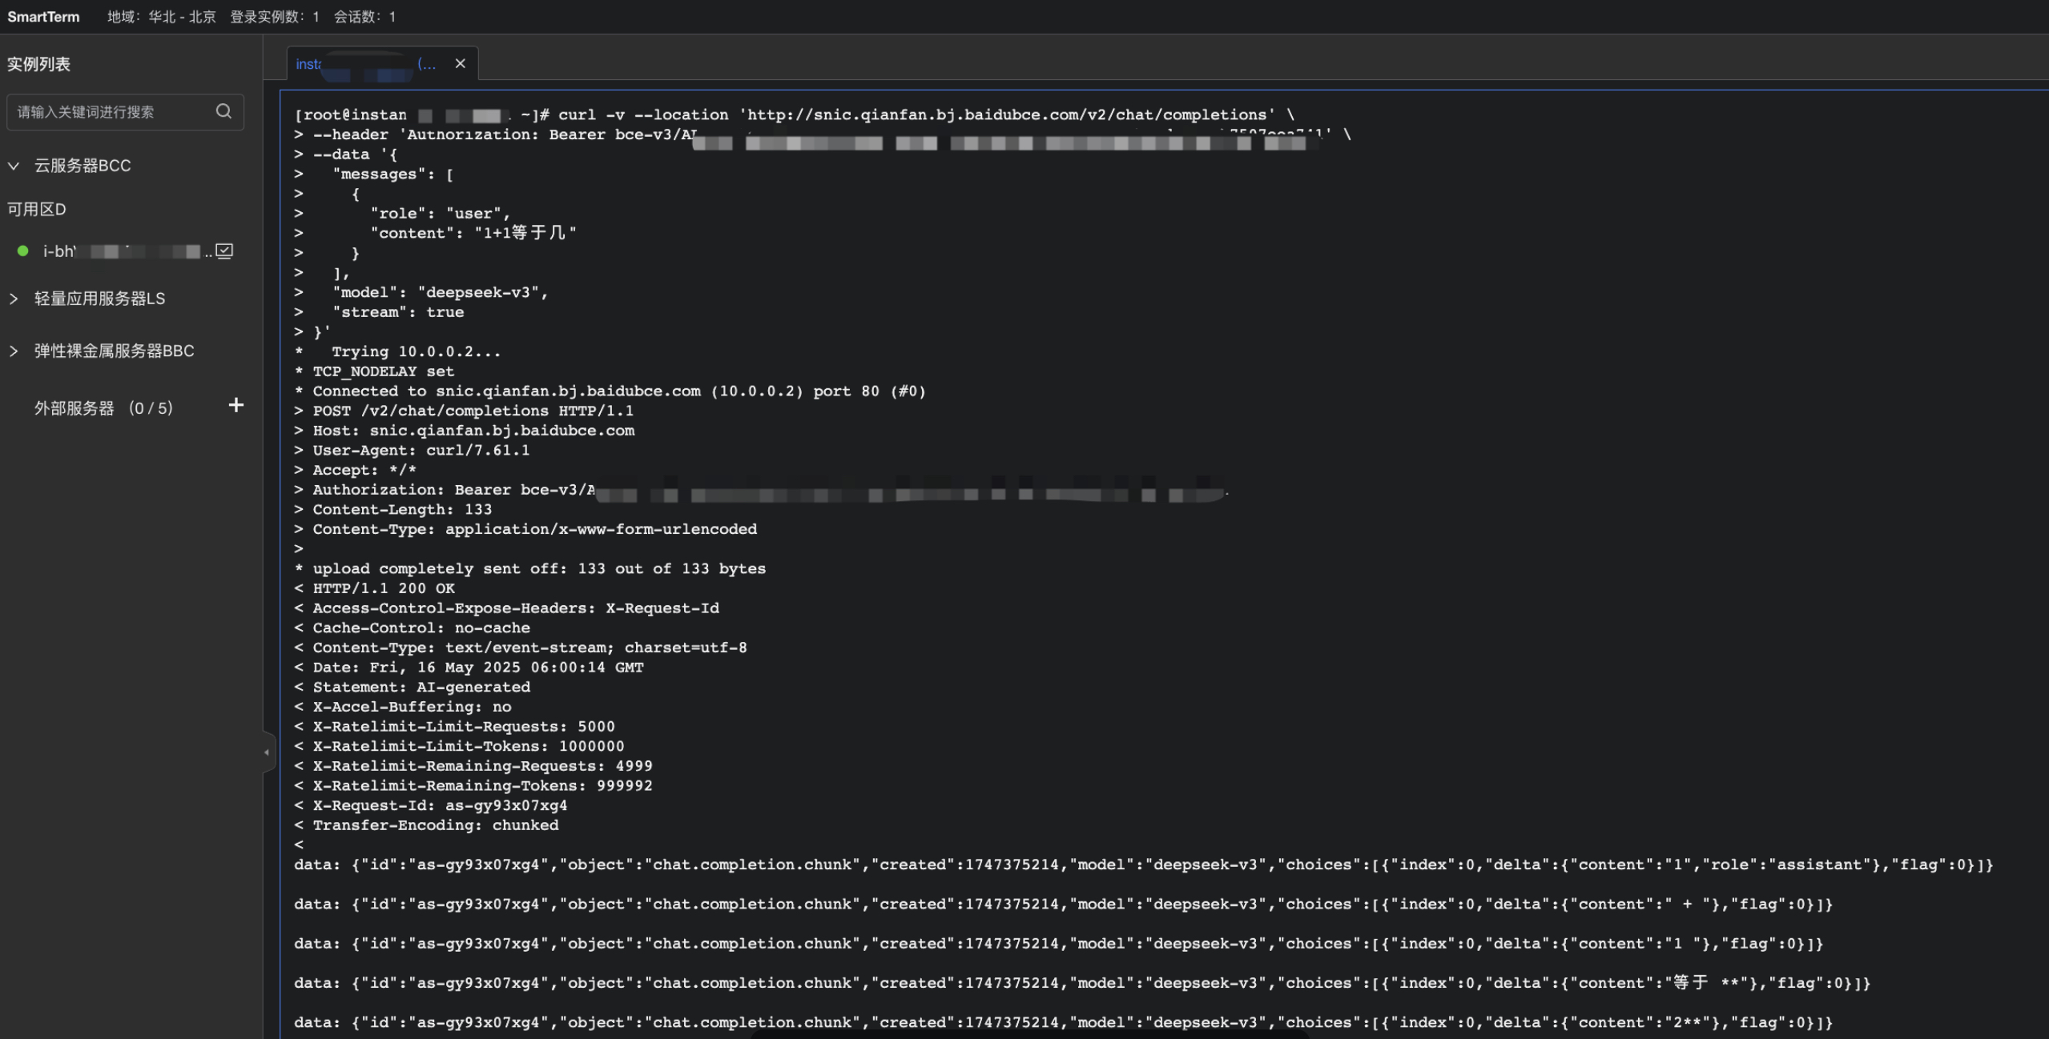Click the instance search keyword input field
The height and width of the screenshot is (1039, 2049).
coord(125,112)
